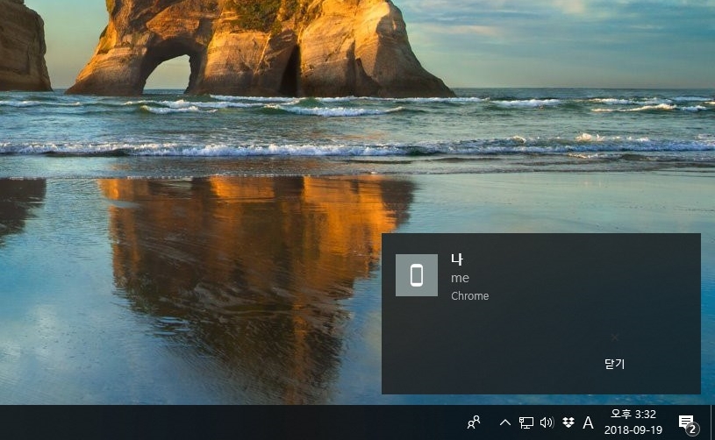The image size is (715, 440).
Task: Open the volume speaker tray icon
Action: point(547,422)
